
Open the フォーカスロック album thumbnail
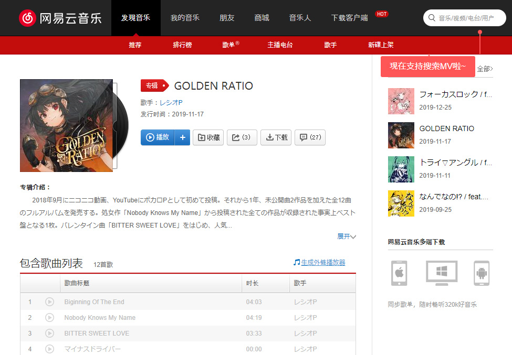pos(401,101)
